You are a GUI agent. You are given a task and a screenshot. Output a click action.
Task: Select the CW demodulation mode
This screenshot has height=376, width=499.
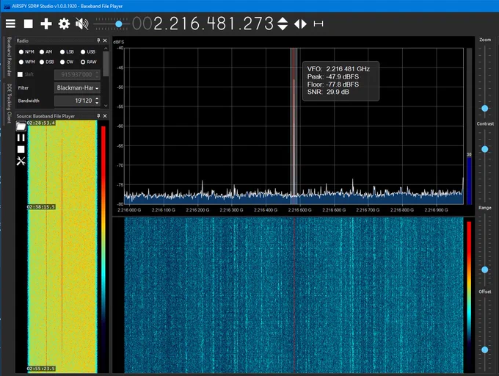click(67, 62)
